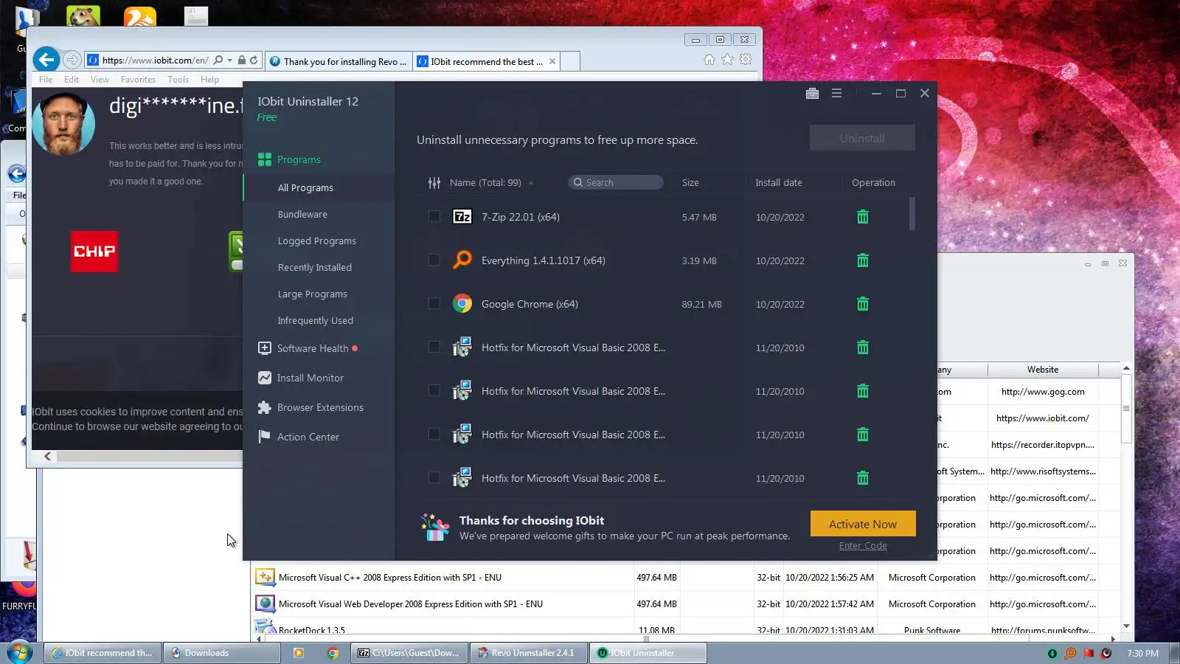Open the Tools menu in Internet Explorer
The height and width of the screenshot is (664, 1180).
[x=178, y=80]
